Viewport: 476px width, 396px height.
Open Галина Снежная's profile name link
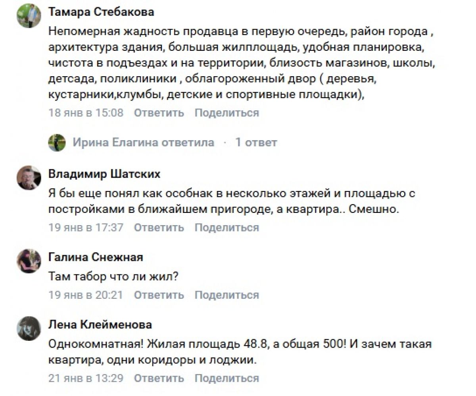point(96,257)
